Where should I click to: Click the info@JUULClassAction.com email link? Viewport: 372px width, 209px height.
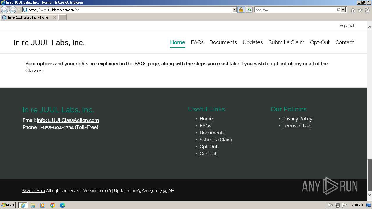[x=68, y=120]
